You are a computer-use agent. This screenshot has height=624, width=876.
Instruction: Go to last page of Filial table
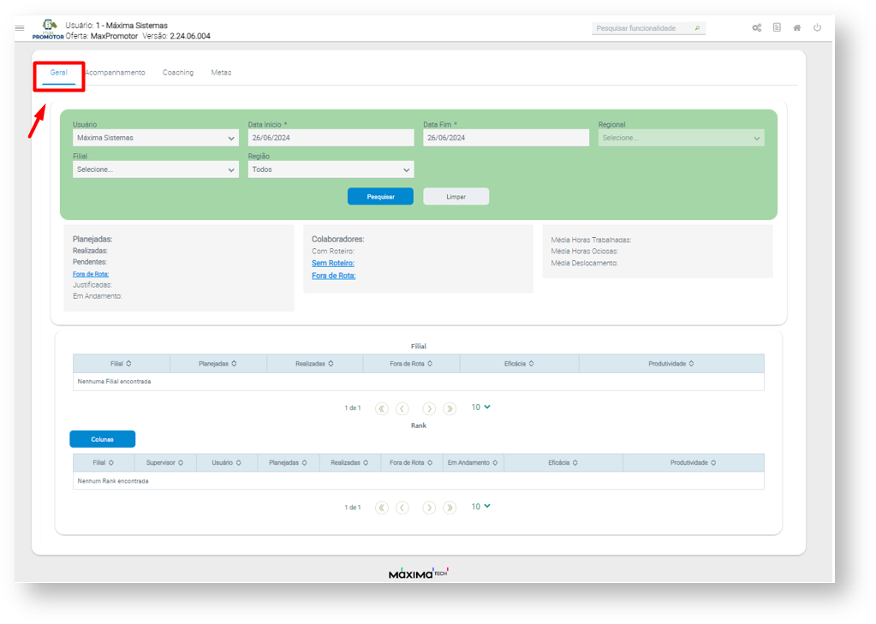point(450,408)
